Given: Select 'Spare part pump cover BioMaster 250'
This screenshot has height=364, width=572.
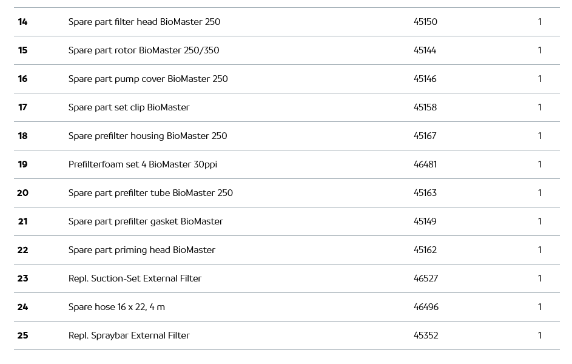Looking at the screenshot, I should coord(148,79).
